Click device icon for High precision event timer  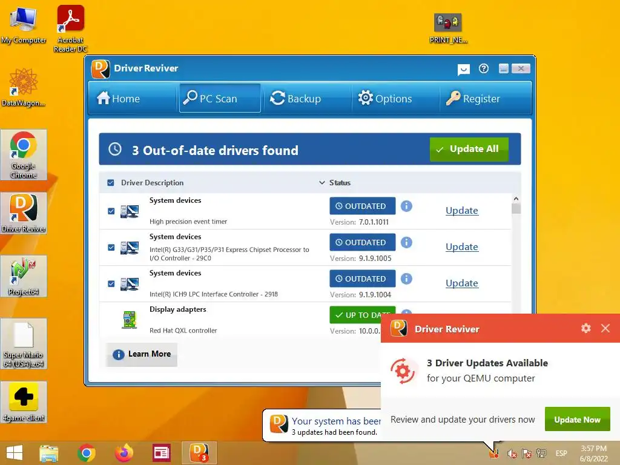click(x=130, y=211)
